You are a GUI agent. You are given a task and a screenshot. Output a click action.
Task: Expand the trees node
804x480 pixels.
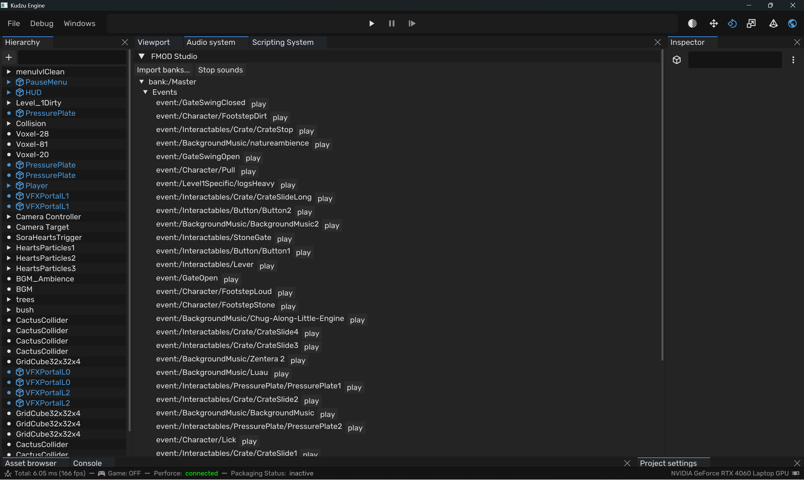click(9, 300)
